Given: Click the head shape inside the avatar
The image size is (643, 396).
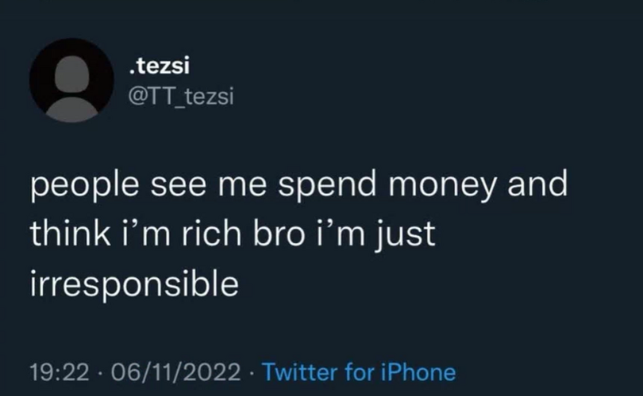Looking at the screenshot, I should point(71,74).
